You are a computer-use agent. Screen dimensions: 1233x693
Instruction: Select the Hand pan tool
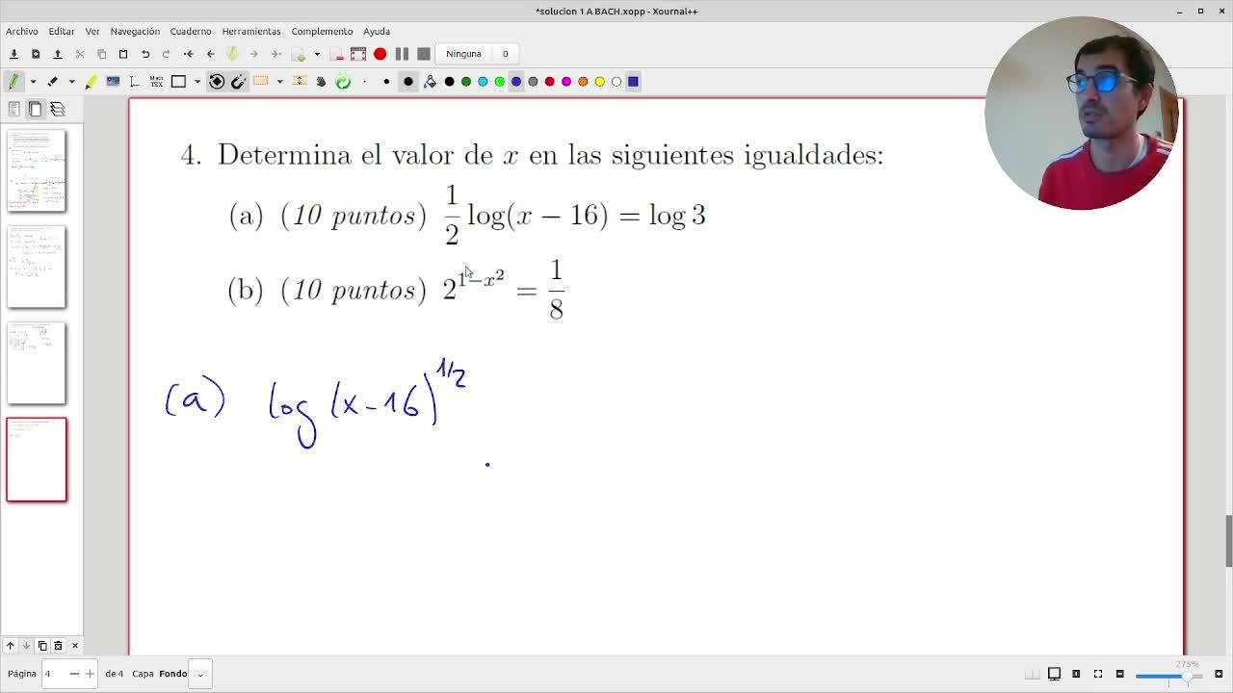click(x=321, y=82)
